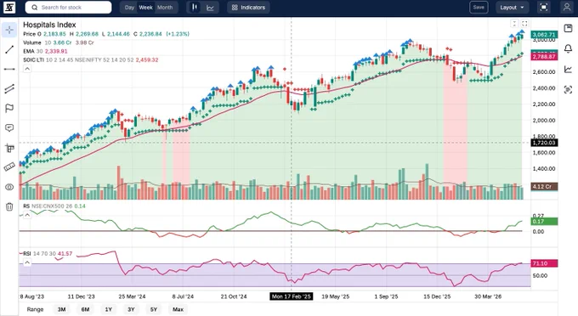Select the text comment tool
This screenshot has width=578, height=316.
9,127
